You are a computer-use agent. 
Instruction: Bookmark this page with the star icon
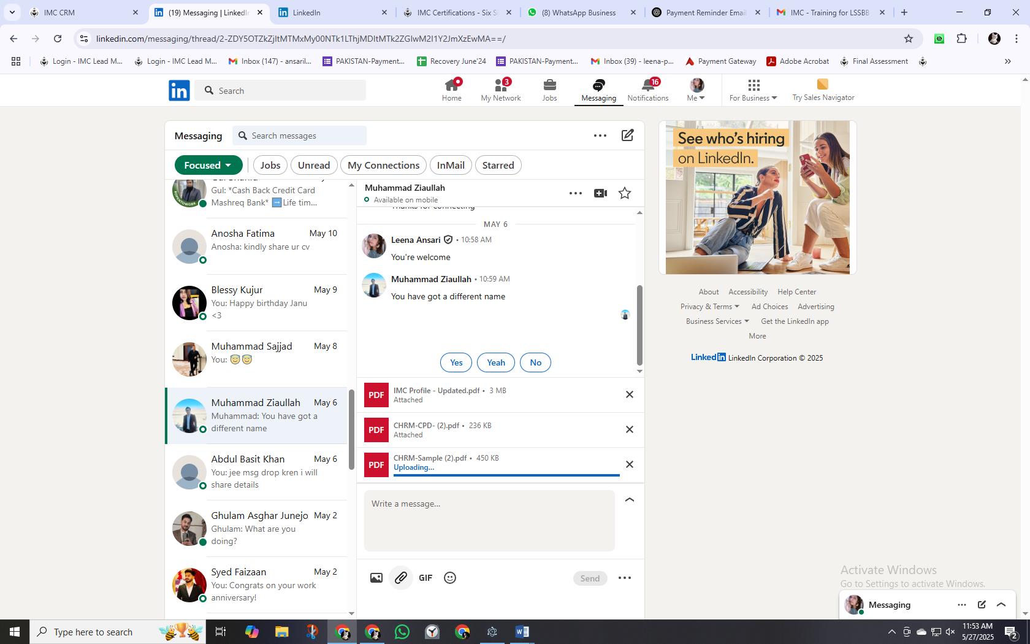point(909,39)
